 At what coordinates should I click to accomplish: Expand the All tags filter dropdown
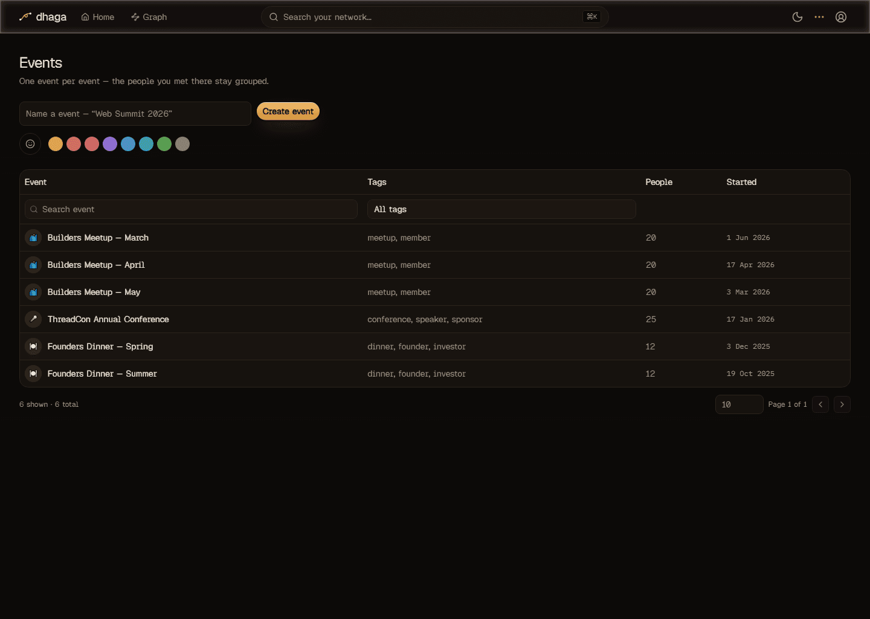[501, 209]
